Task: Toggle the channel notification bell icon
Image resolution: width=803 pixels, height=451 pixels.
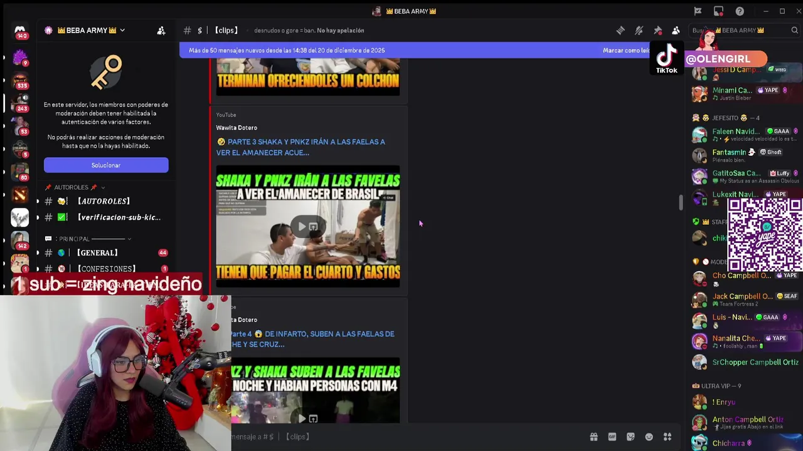Action: [639, 30]
